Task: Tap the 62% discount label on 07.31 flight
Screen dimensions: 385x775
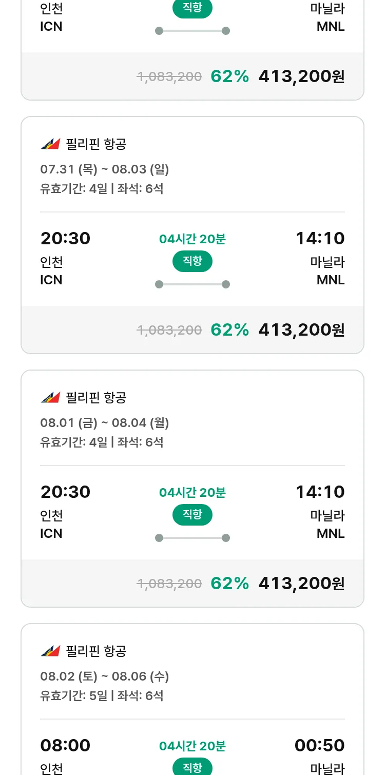Action: [229, 330]
